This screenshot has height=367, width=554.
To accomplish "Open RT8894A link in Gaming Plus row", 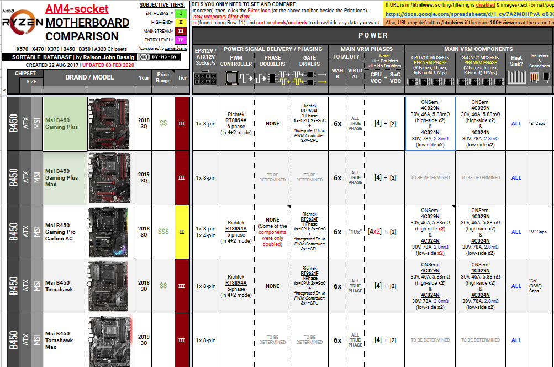I will pos(236,120).
